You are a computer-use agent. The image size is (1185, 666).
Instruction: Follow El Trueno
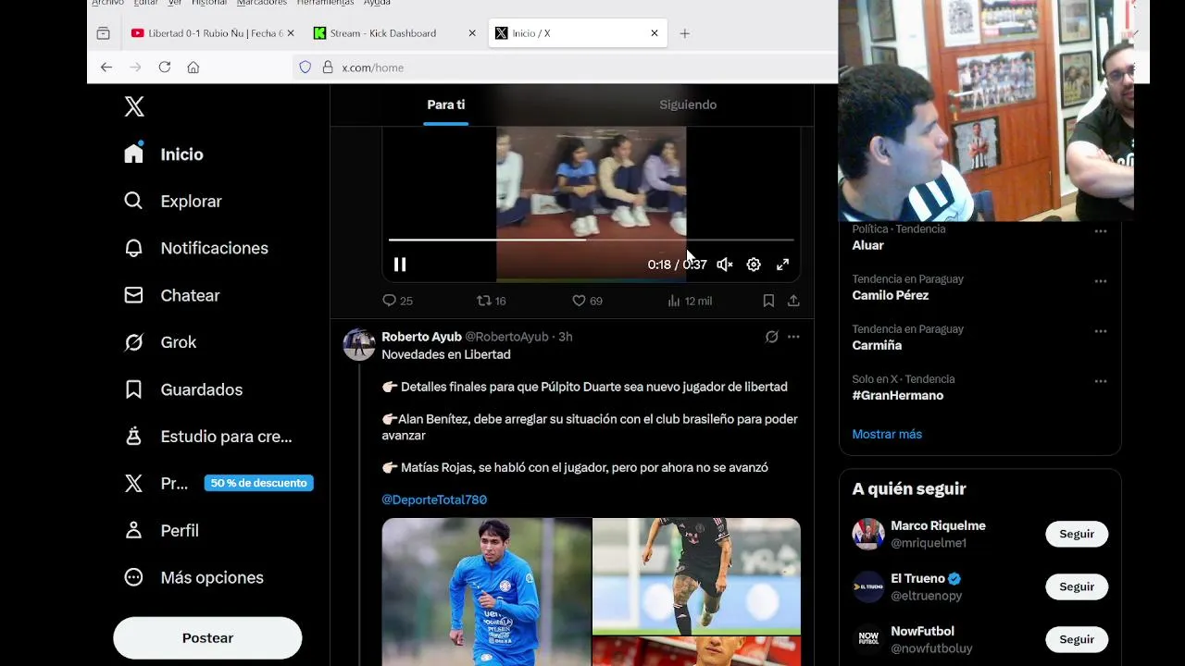(1077, 586)
